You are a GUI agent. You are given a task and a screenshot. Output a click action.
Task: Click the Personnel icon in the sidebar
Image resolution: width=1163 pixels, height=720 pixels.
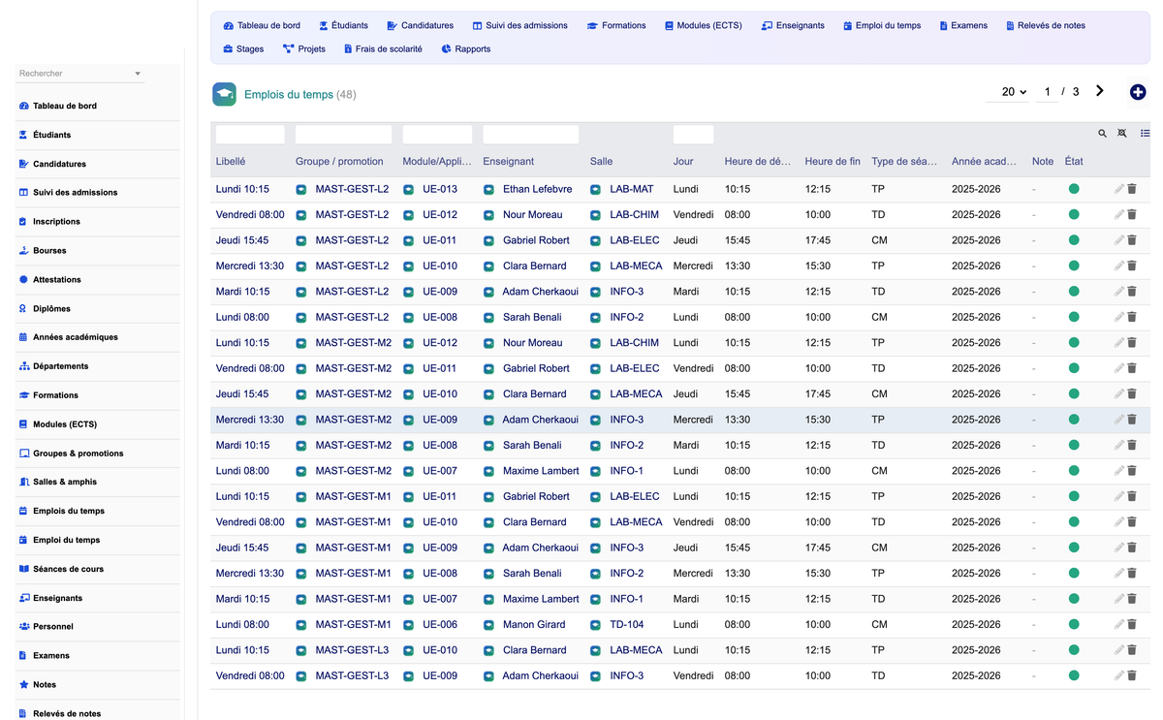click(23, 626)
